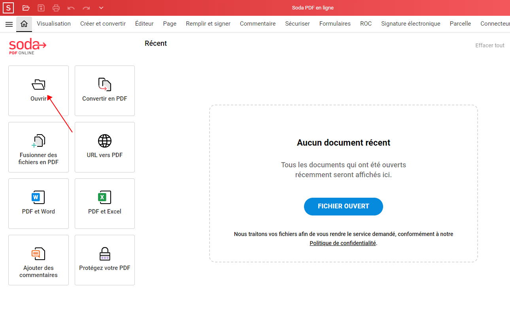Click the print icon in title bar

56,8
